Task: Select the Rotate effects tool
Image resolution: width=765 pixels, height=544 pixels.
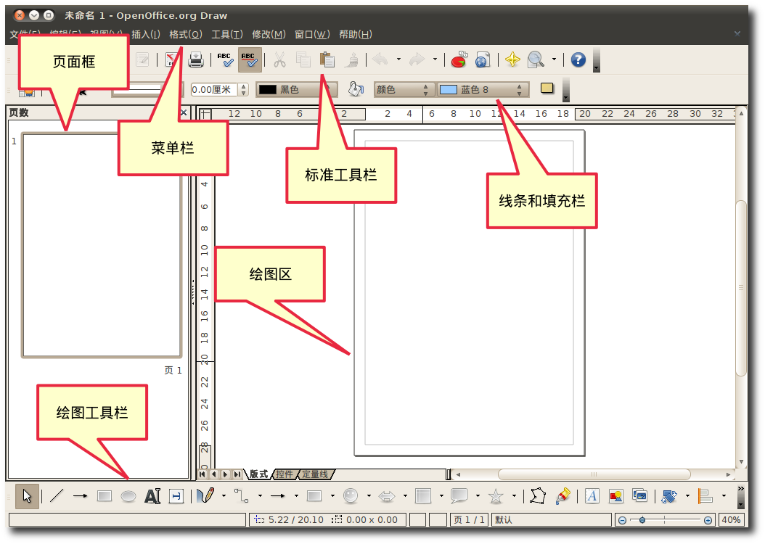Action: (x=669, y=496)
